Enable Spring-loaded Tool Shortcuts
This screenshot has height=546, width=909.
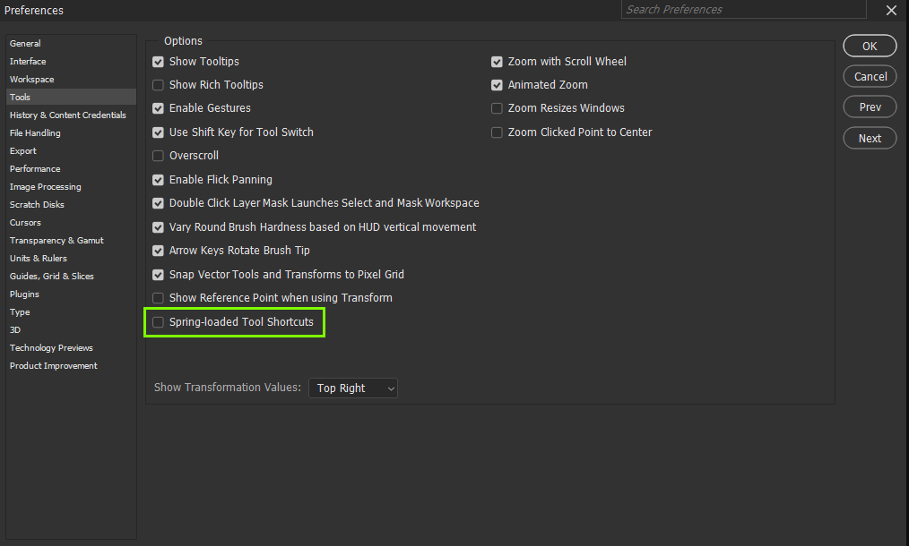(x=158, y=322)
